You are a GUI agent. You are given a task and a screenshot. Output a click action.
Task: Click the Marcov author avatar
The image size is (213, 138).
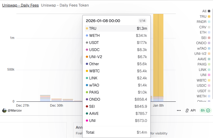pyautogui.click(x=4, y=110)
